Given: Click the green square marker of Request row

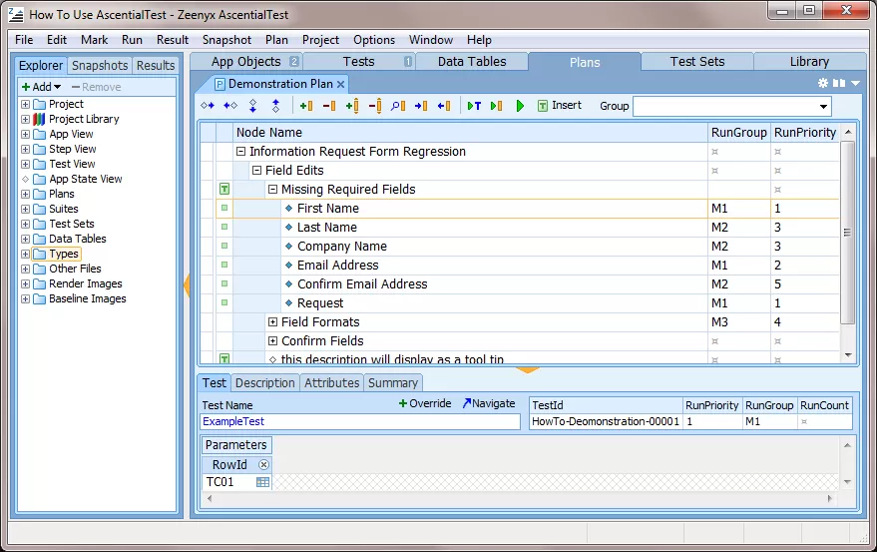Looking at the screenshot, I should coord(224,302).
